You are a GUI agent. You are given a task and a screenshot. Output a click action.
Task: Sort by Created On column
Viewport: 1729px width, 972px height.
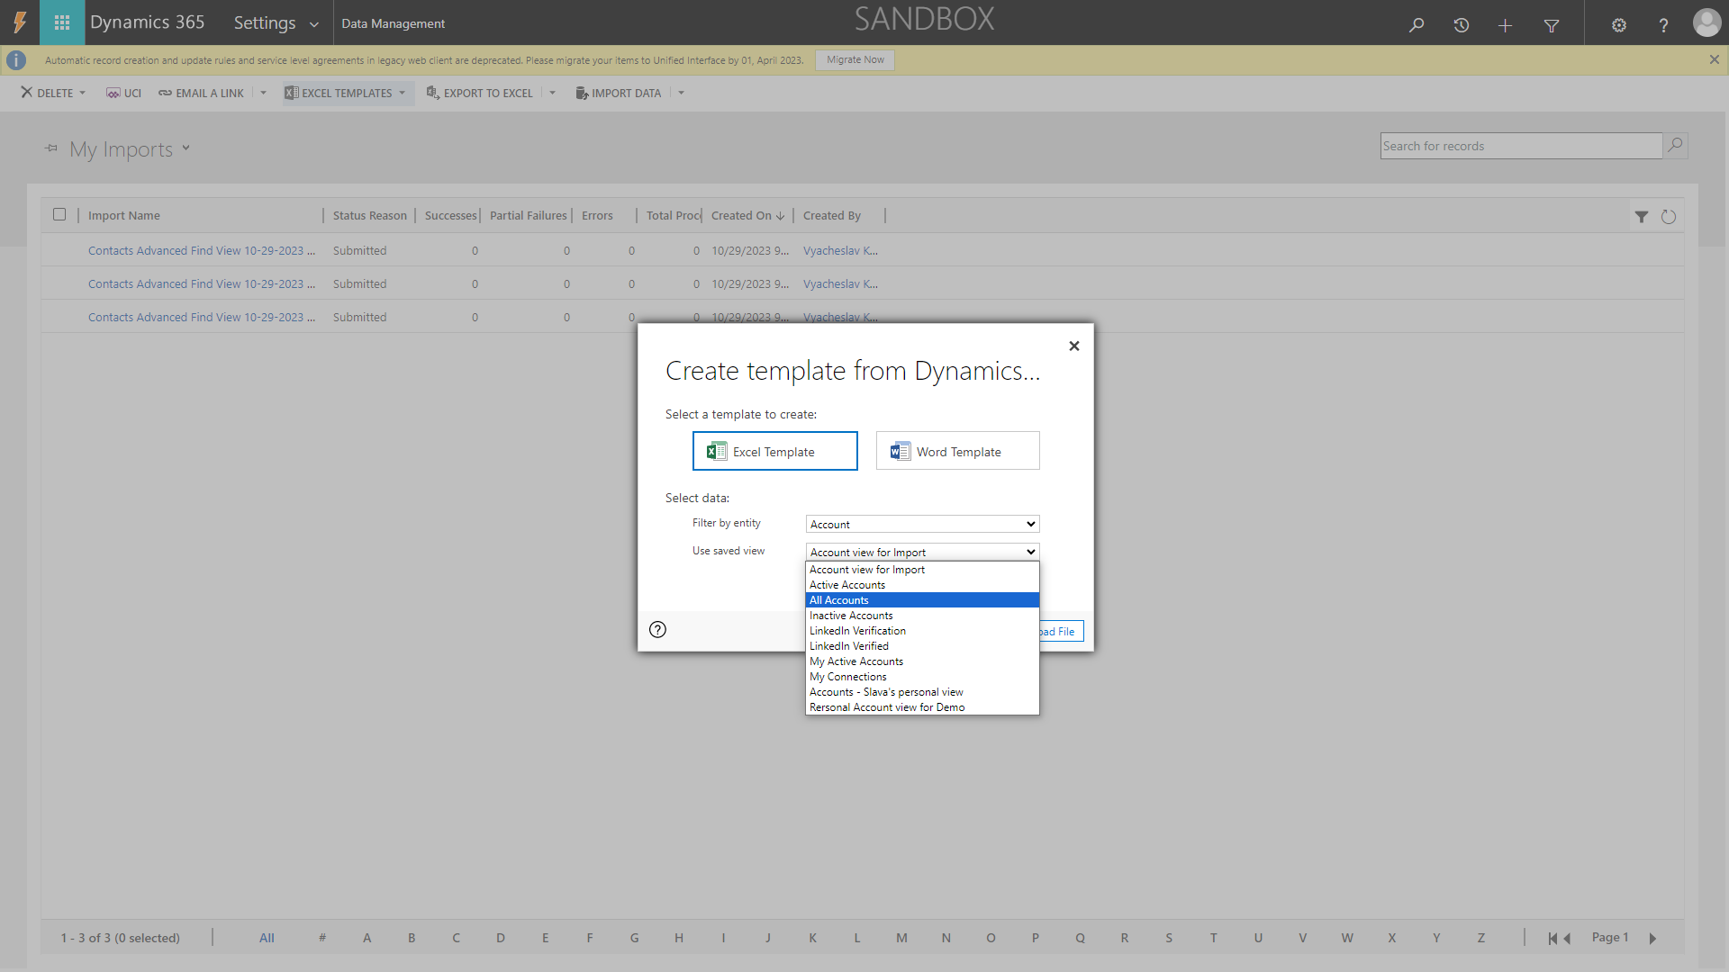(x=747, y=215)
